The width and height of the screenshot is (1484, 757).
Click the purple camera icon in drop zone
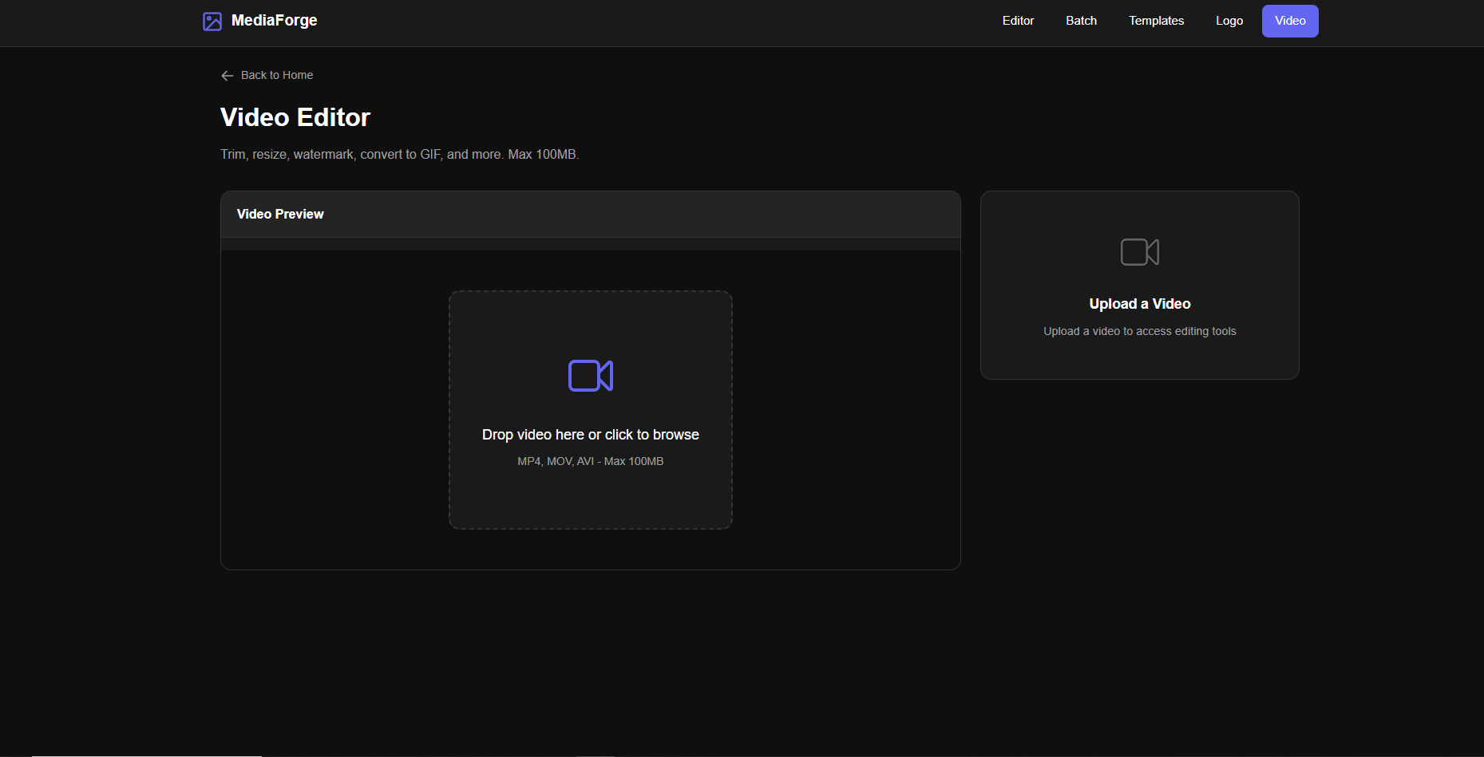(591, 376)
